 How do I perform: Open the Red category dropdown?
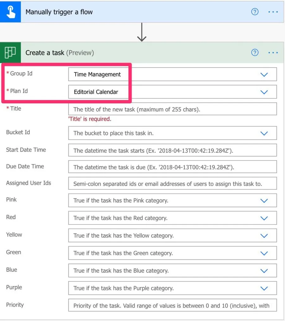[x=264, y=218]
